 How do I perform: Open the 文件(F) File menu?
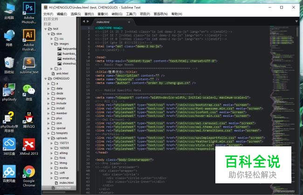48,14
